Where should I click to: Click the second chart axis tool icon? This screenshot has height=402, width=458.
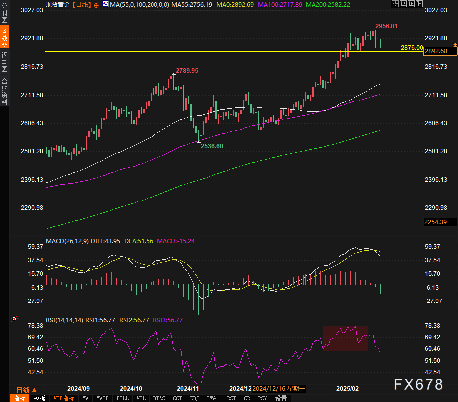point(403,4)
